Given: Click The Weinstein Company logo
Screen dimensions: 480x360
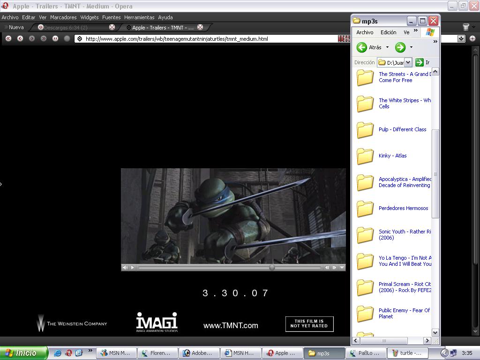Looking at the screenshot, I should tap(72, 323).
